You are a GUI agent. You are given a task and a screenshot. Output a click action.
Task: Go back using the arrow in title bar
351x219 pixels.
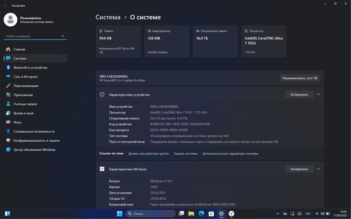click(5, 6)
